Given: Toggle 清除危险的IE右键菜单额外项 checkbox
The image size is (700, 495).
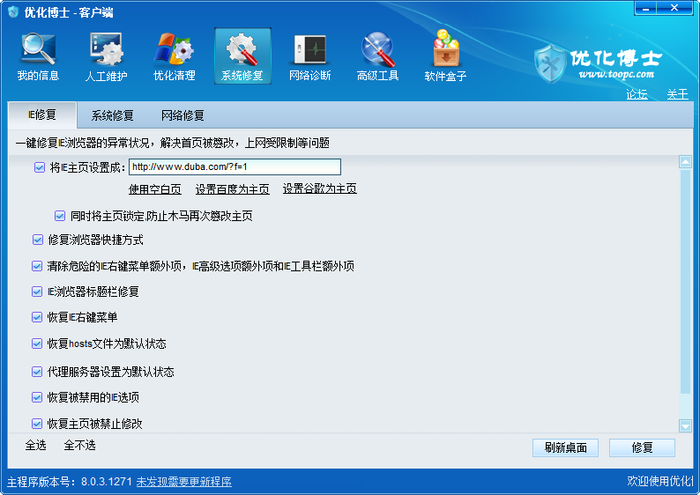Looking at the screenshot, I should [x=37, y=266].
